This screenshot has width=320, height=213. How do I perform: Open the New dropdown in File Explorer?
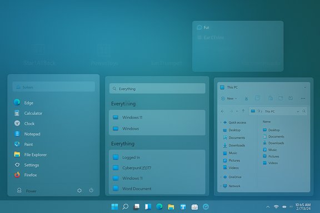(229, 99)
